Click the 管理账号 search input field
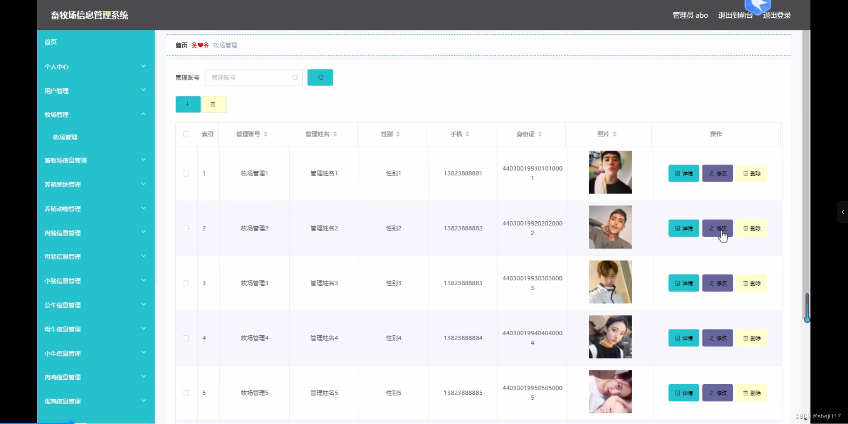The image size is (848, 424). click(x=254, y=77)
